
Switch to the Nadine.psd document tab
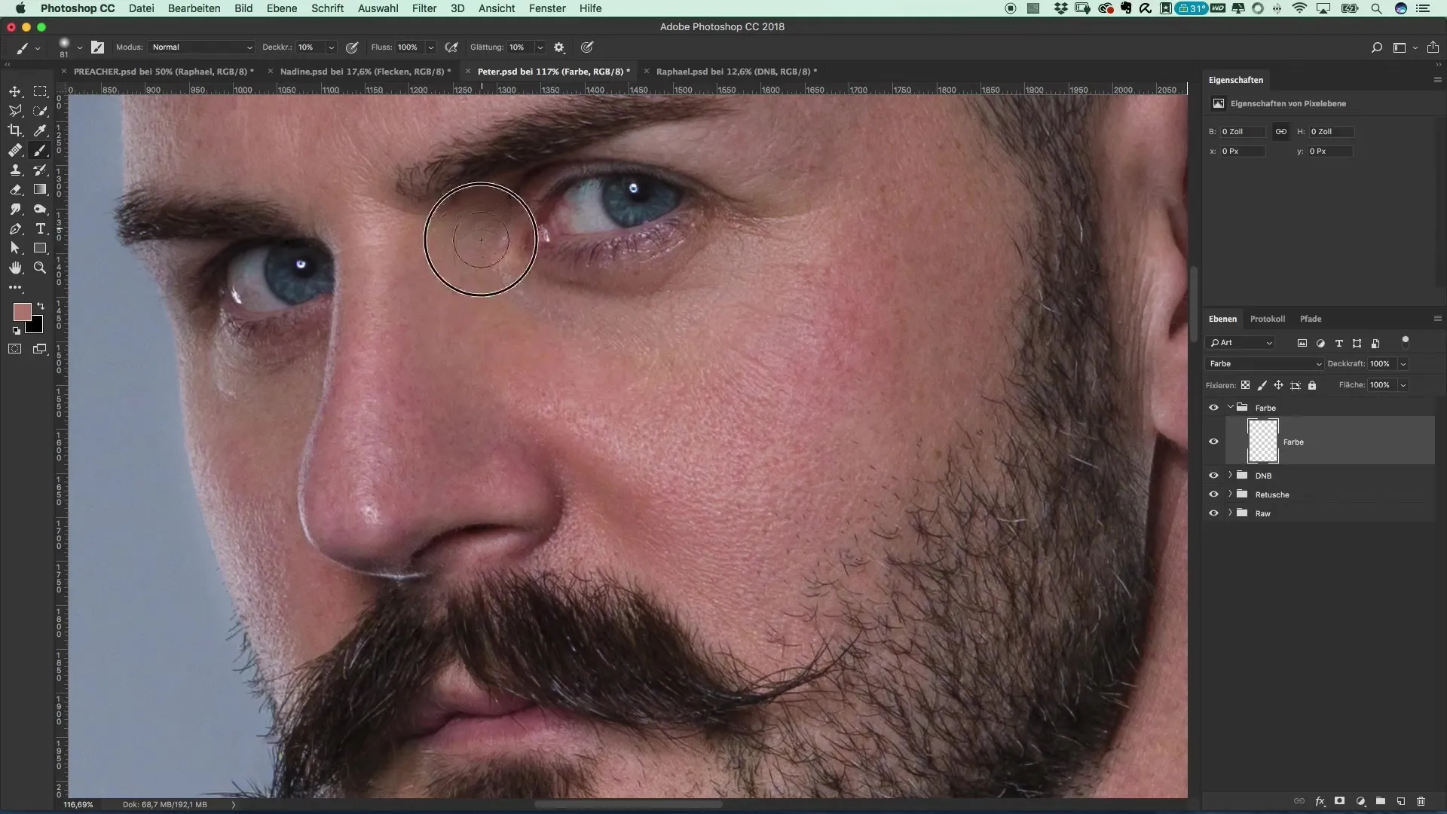[365, 72]
